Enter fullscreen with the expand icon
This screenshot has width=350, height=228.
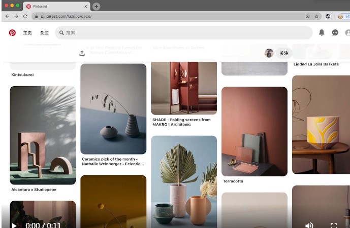pos(334,225)
